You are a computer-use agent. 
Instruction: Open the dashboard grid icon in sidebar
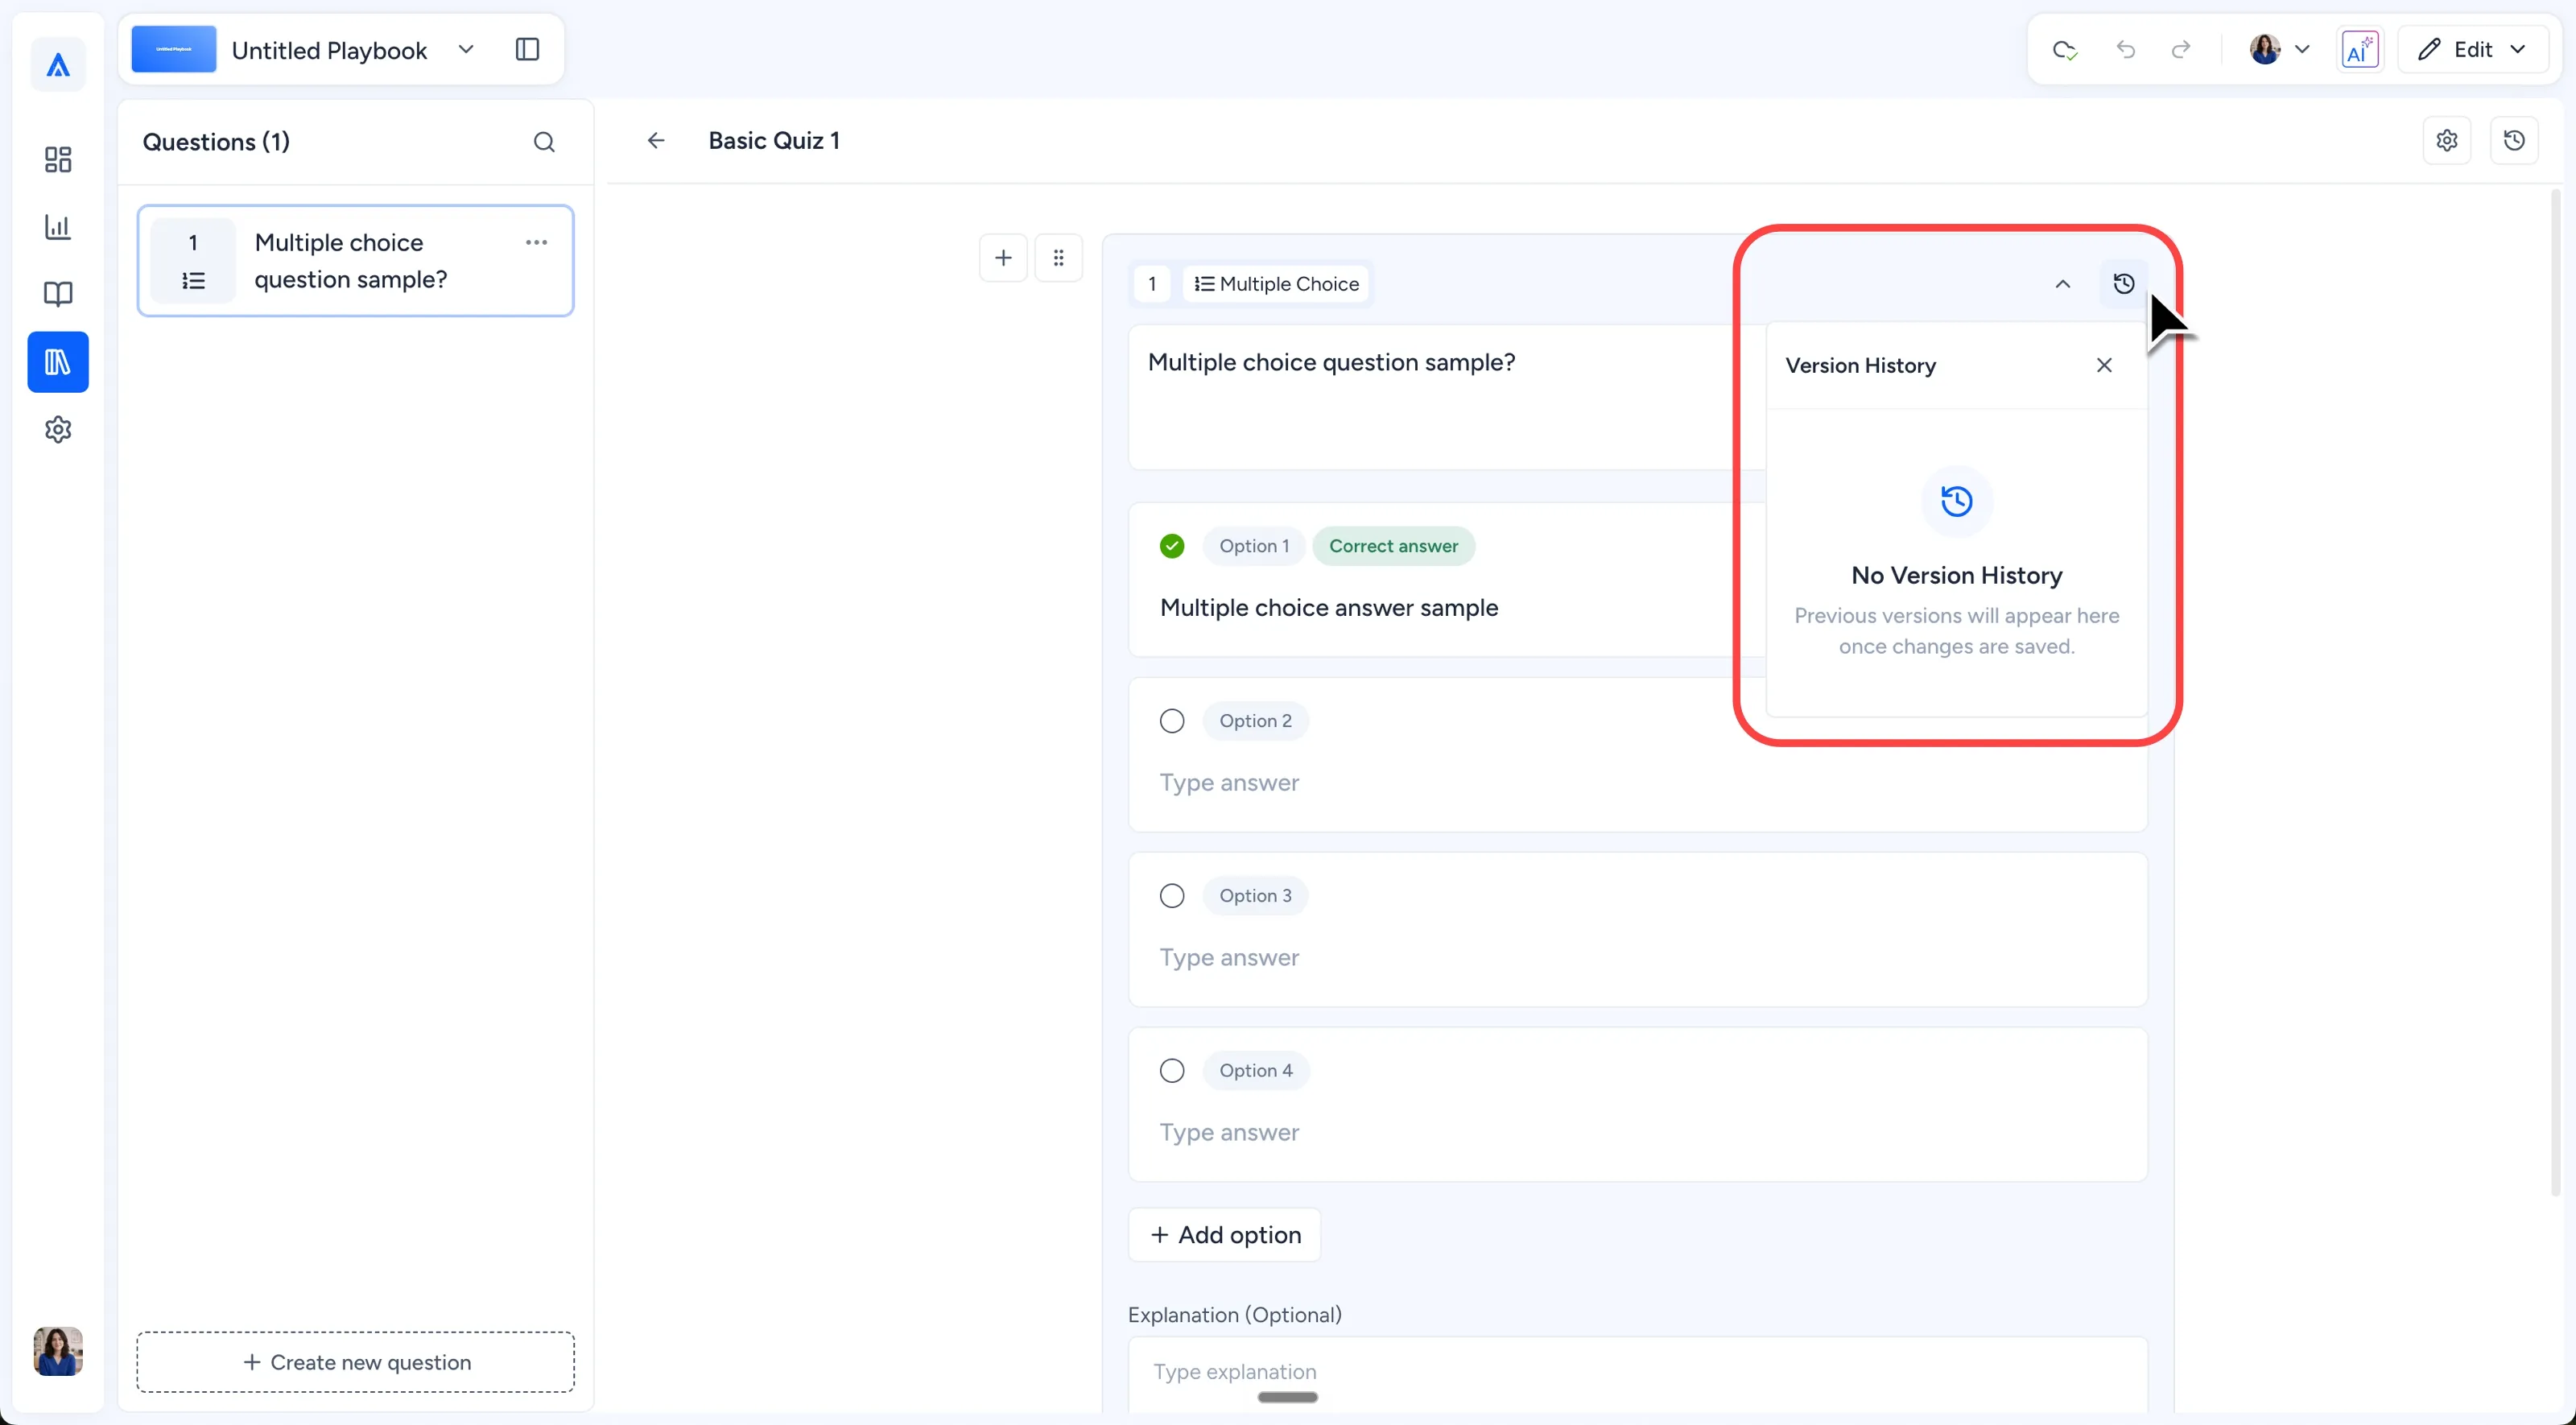click(58, 159)
